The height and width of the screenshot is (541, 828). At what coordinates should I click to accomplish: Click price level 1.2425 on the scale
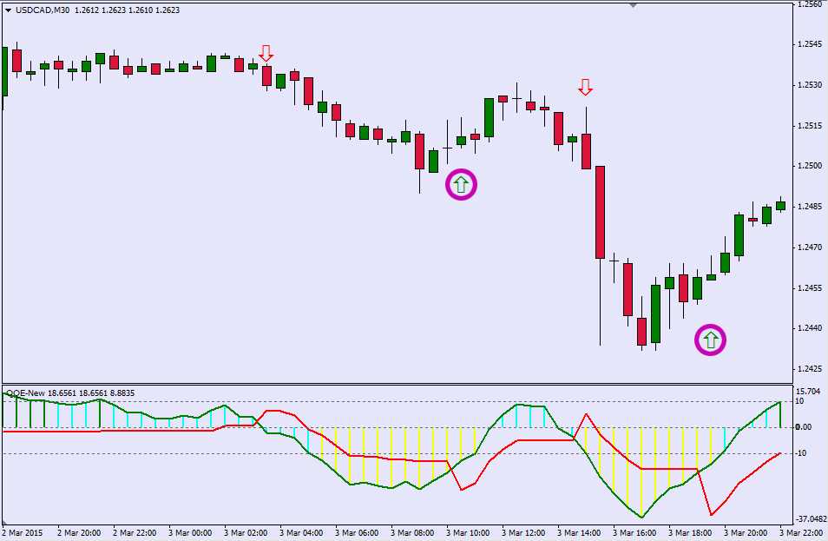click(x=810, y=368)
